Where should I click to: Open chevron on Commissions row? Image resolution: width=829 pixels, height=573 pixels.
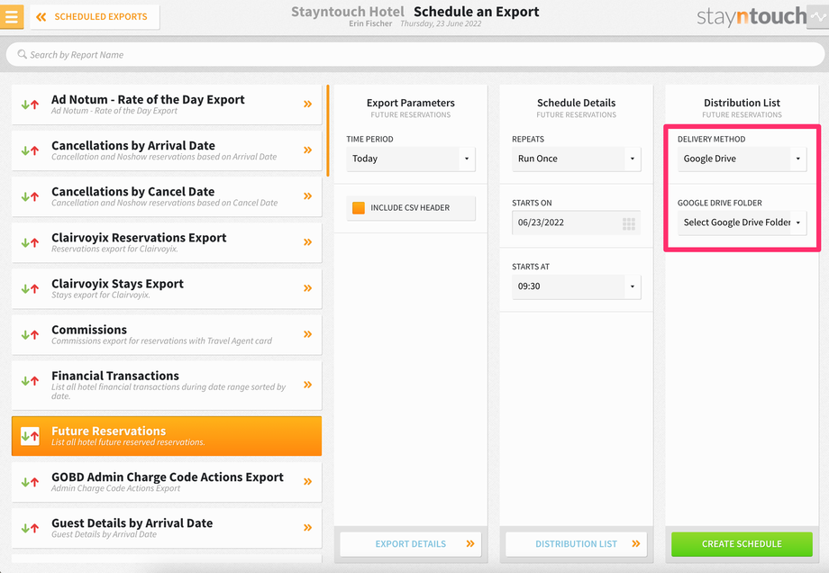click(307, 334)
